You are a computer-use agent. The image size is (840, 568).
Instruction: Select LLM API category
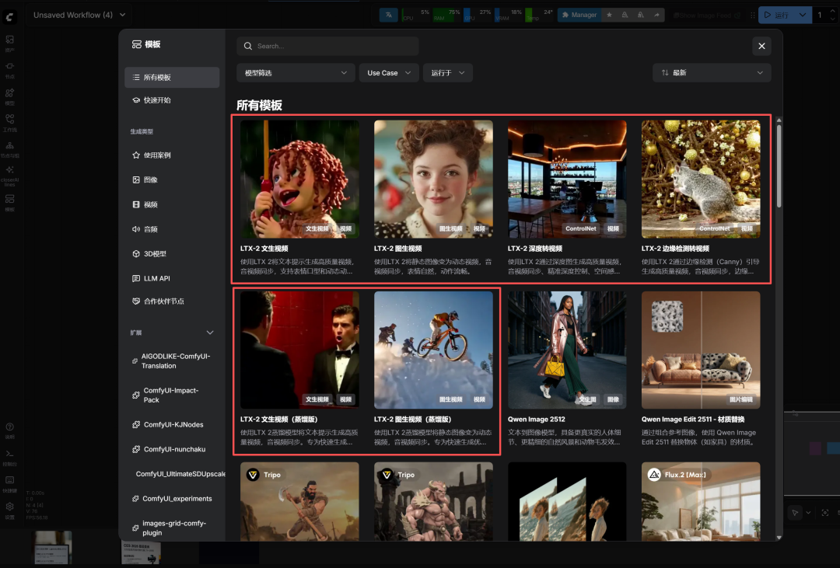coord(172,278)
